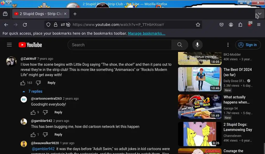Viewport: 265px width, 154px height.
Task: Submit search with magnifier button
Action: (180, 45)
